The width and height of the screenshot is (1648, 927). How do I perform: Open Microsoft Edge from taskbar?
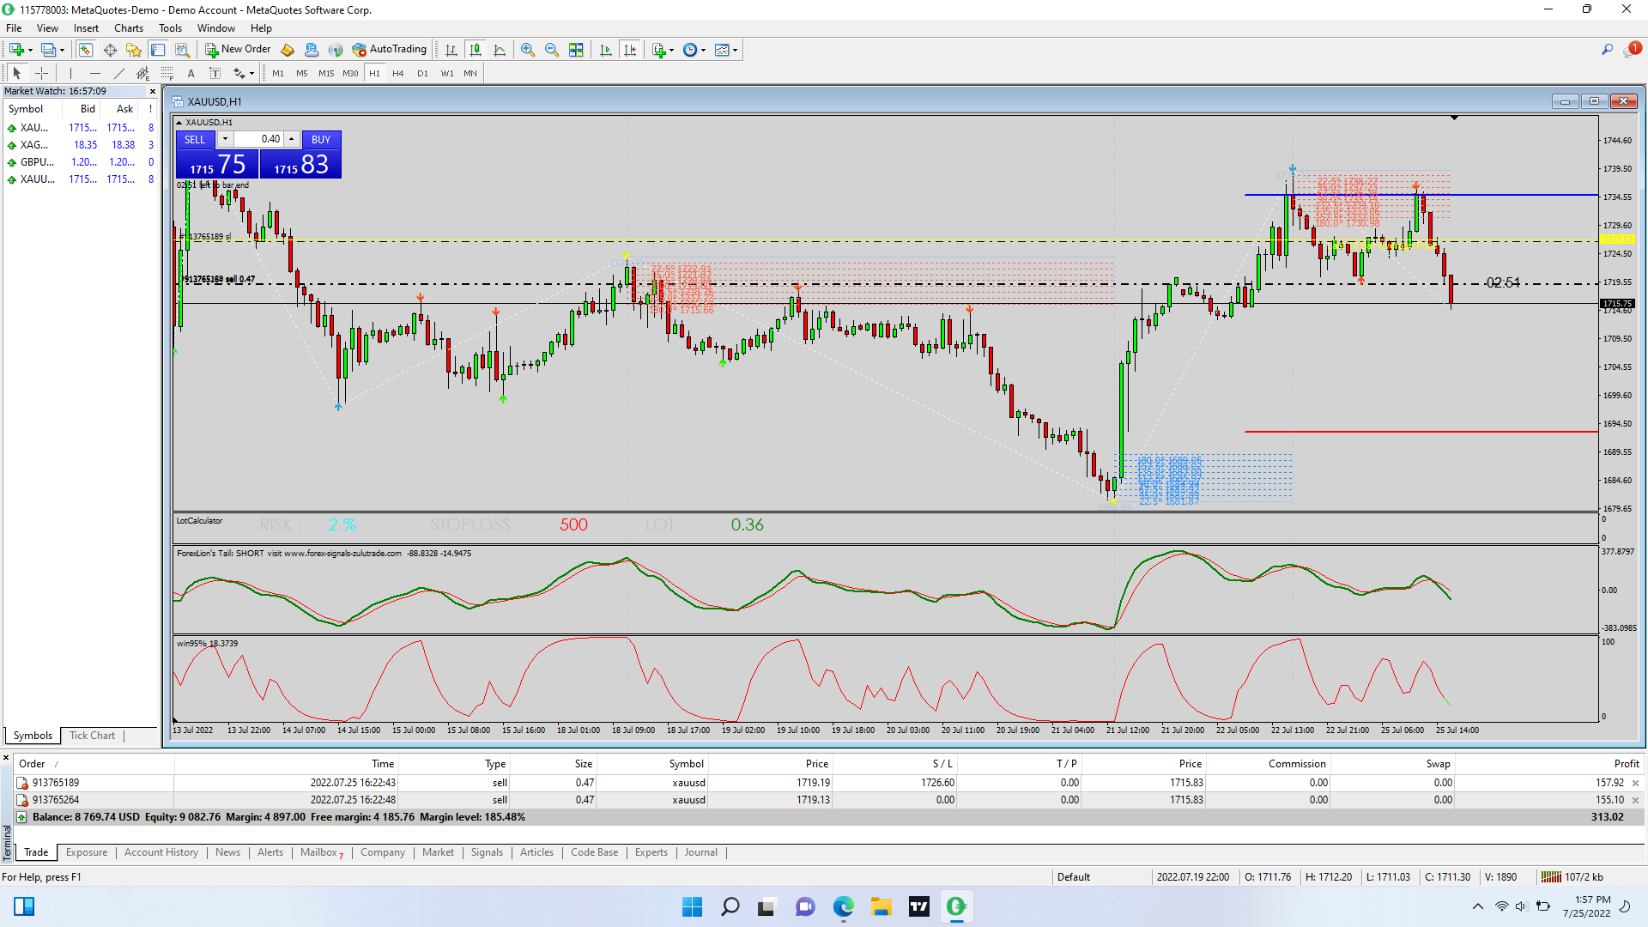pos(844,906)
